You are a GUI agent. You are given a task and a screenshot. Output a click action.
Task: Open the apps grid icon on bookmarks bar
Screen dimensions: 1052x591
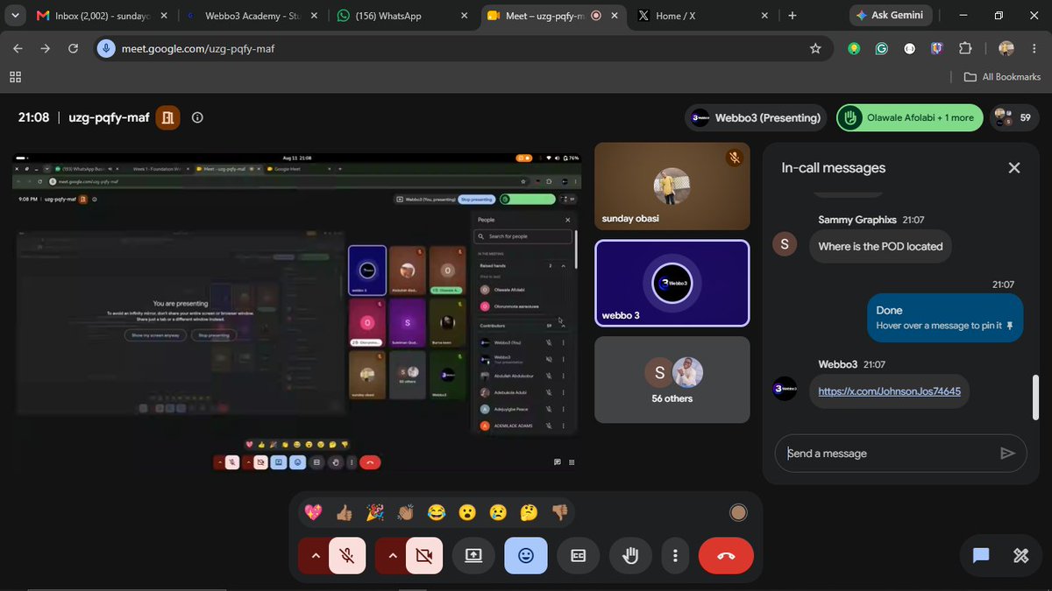coord(15,77)
